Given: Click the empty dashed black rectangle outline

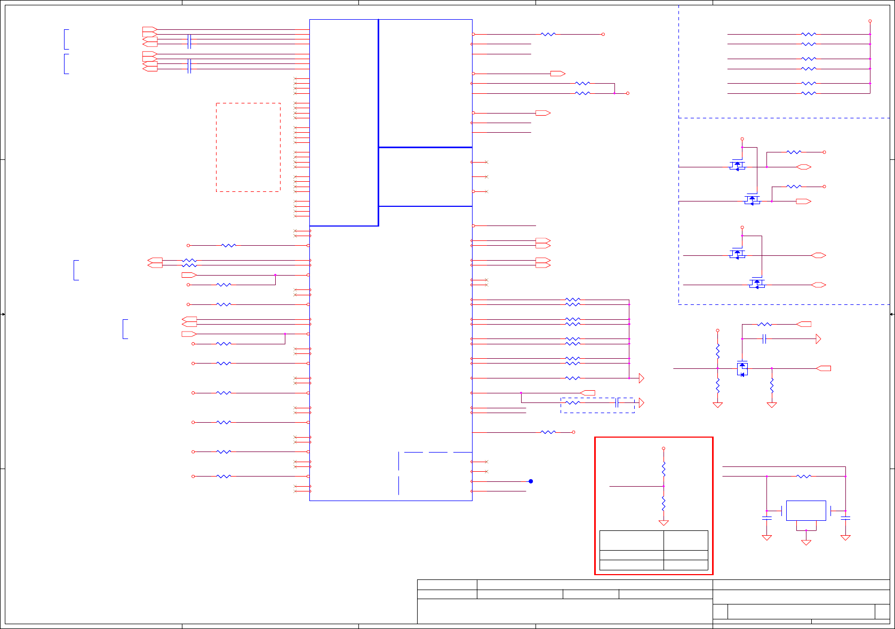Looking at the screenshot, I should [x=248, y=147].
